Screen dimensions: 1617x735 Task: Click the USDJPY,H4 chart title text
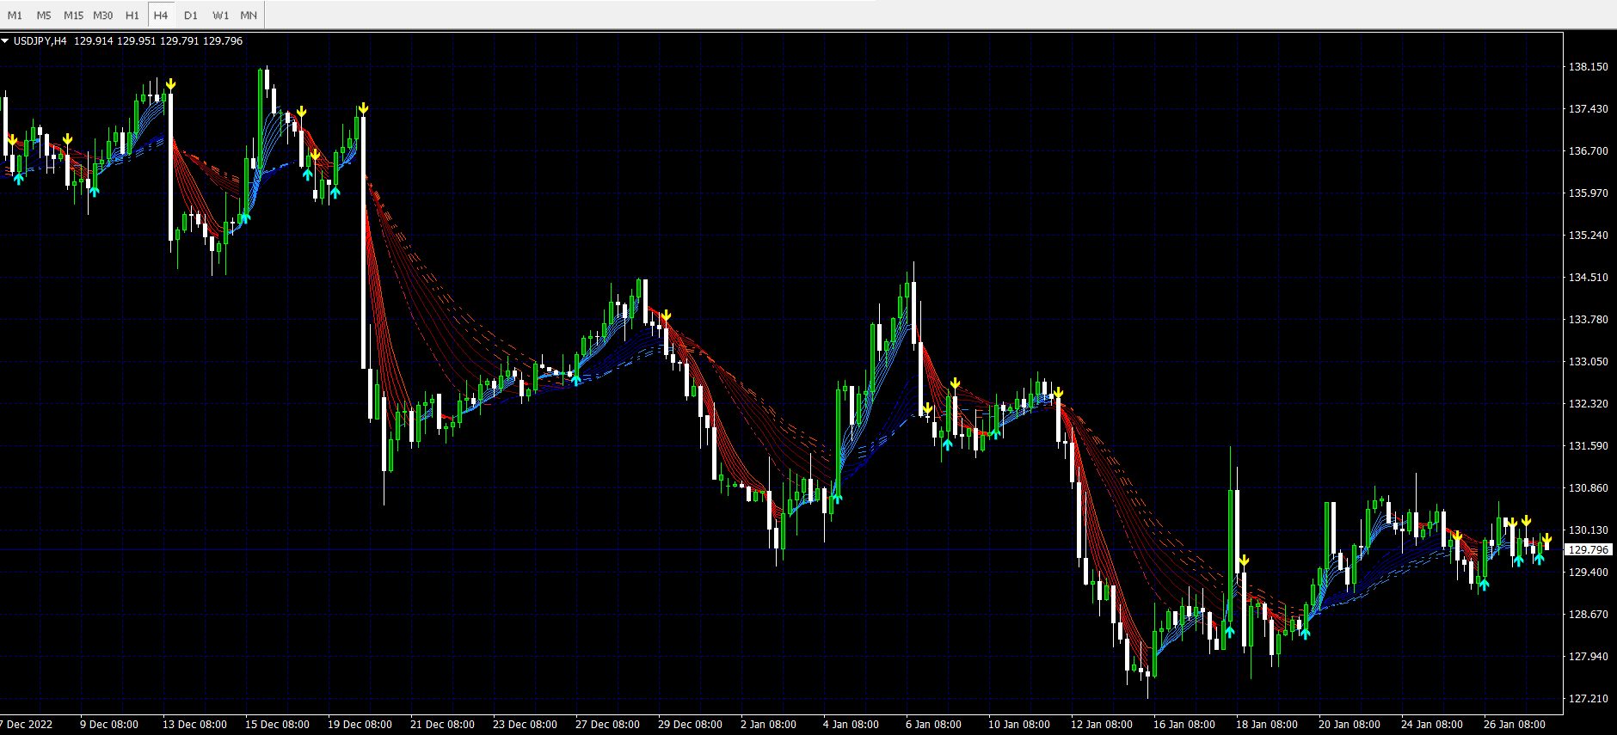pyautogui.click(x=40, y=40)
